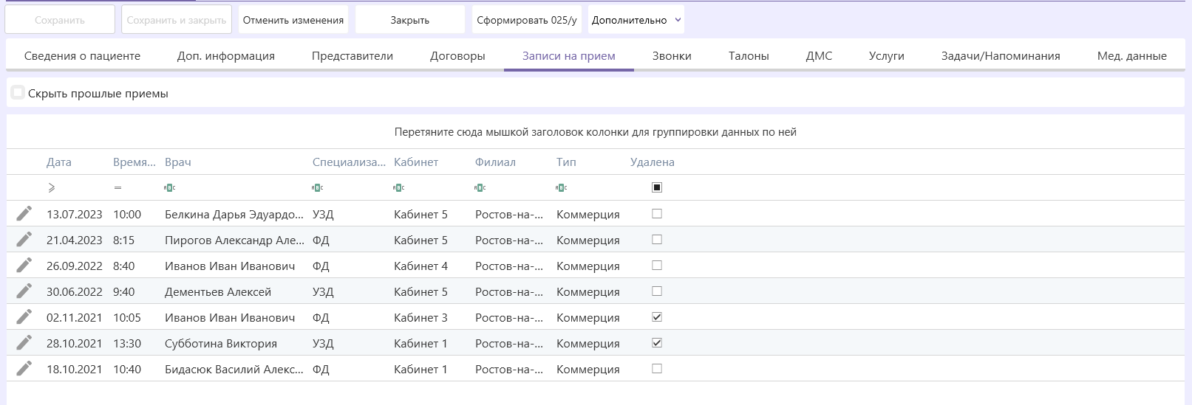The height and width of the screenshot is (405, 1192).
Task: Go to Услуги tab
Action: [x=887, y=56]
